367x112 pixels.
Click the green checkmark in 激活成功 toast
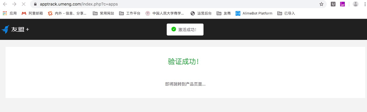click(x=174, y=29)
